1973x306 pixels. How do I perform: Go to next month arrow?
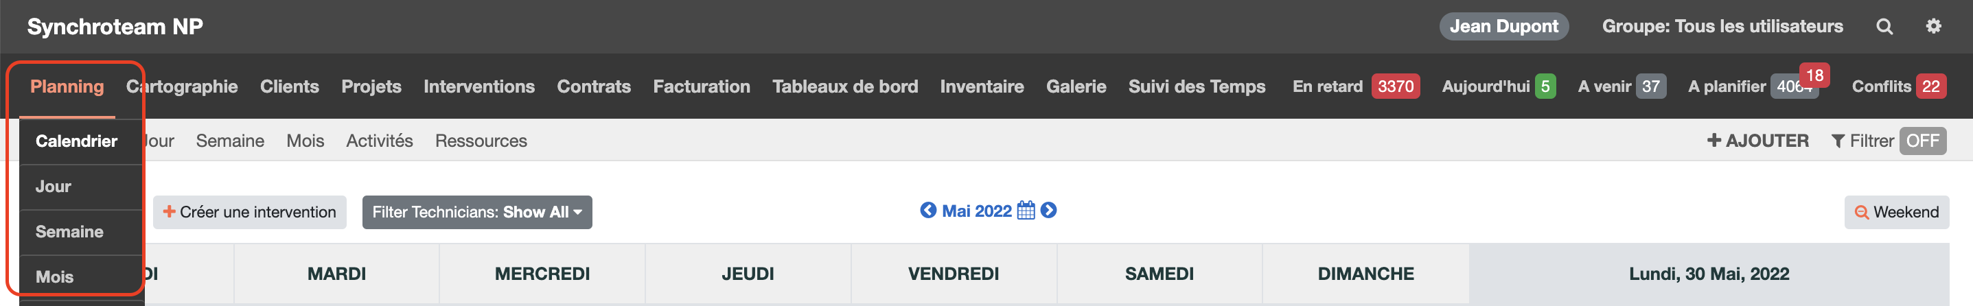point(1048,211)
